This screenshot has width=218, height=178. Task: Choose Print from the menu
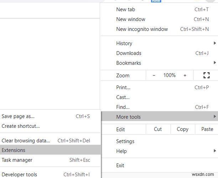point(123,87)
